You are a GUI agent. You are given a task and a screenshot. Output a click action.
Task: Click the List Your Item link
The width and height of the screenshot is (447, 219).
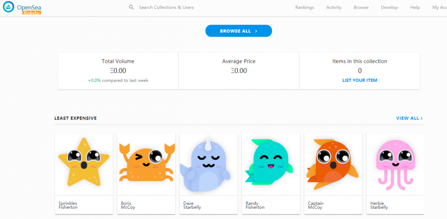pyautogui.click(x=359, y=81)
